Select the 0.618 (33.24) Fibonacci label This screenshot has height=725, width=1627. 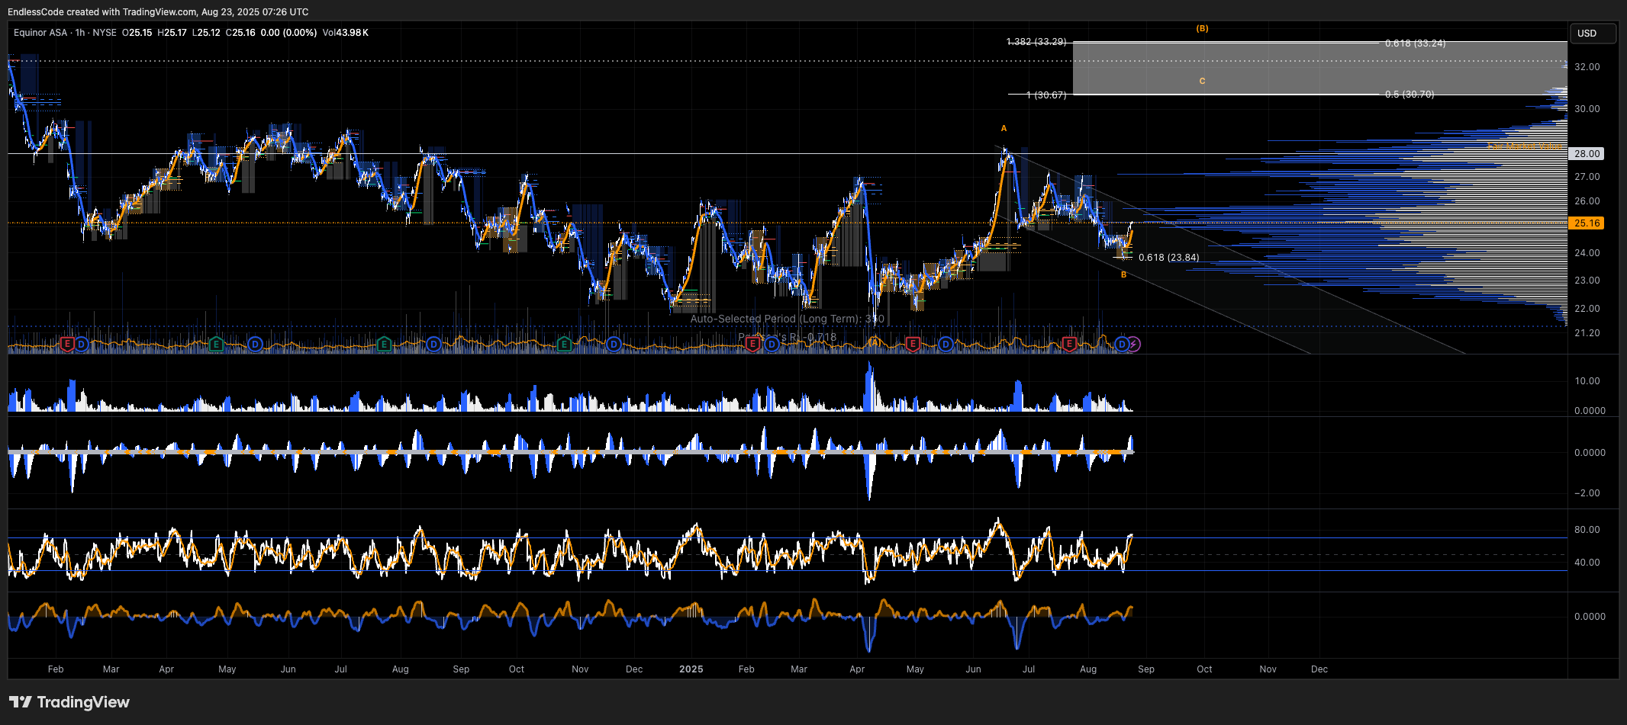pos(1415,43)
